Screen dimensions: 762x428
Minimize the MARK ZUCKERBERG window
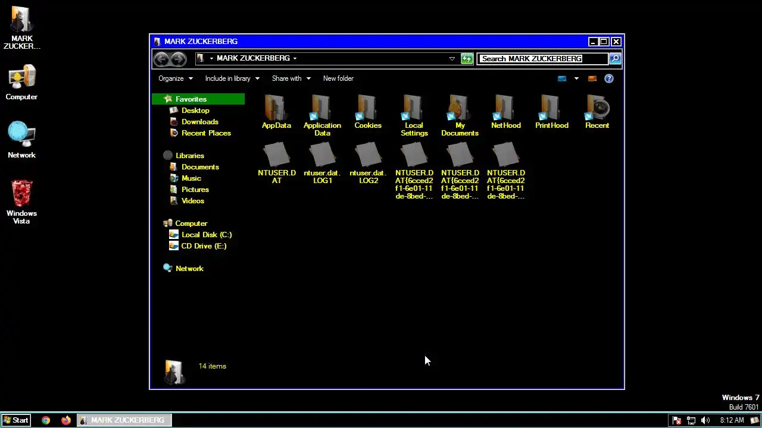click(593, 42)
